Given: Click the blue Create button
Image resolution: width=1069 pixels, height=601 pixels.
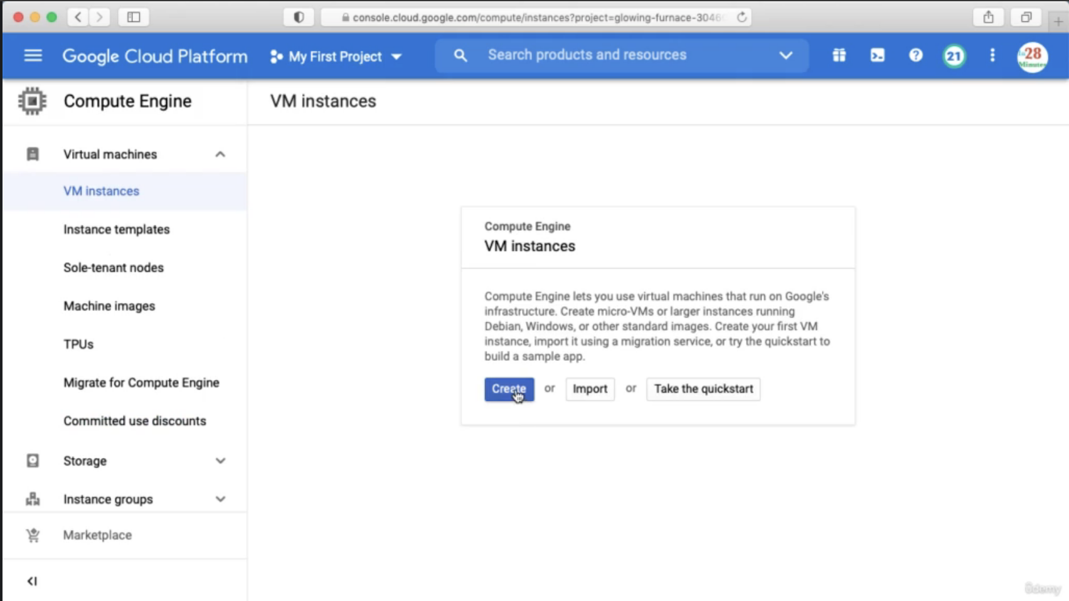Looking at the screenshot, I should click(x=509, y=389).
